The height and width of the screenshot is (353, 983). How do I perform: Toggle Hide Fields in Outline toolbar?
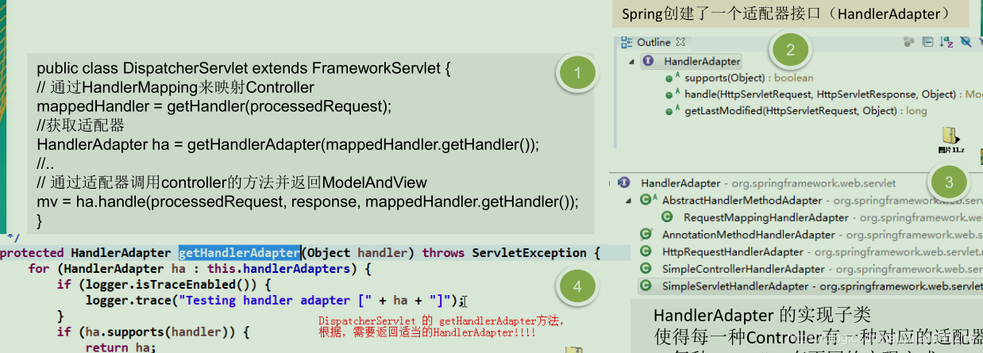966,42
